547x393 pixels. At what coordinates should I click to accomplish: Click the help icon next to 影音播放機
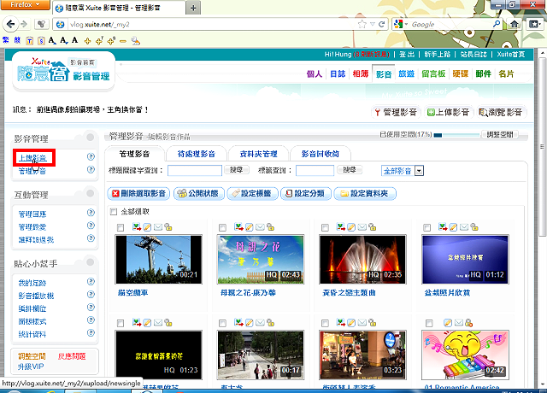pyautogui.click(x=91, y=294)
